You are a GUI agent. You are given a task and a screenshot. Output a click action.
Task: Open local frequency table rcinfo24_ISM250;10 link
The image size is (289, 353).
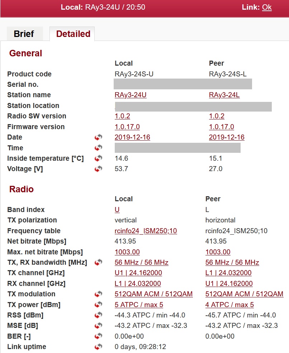[x=146, y=231]
